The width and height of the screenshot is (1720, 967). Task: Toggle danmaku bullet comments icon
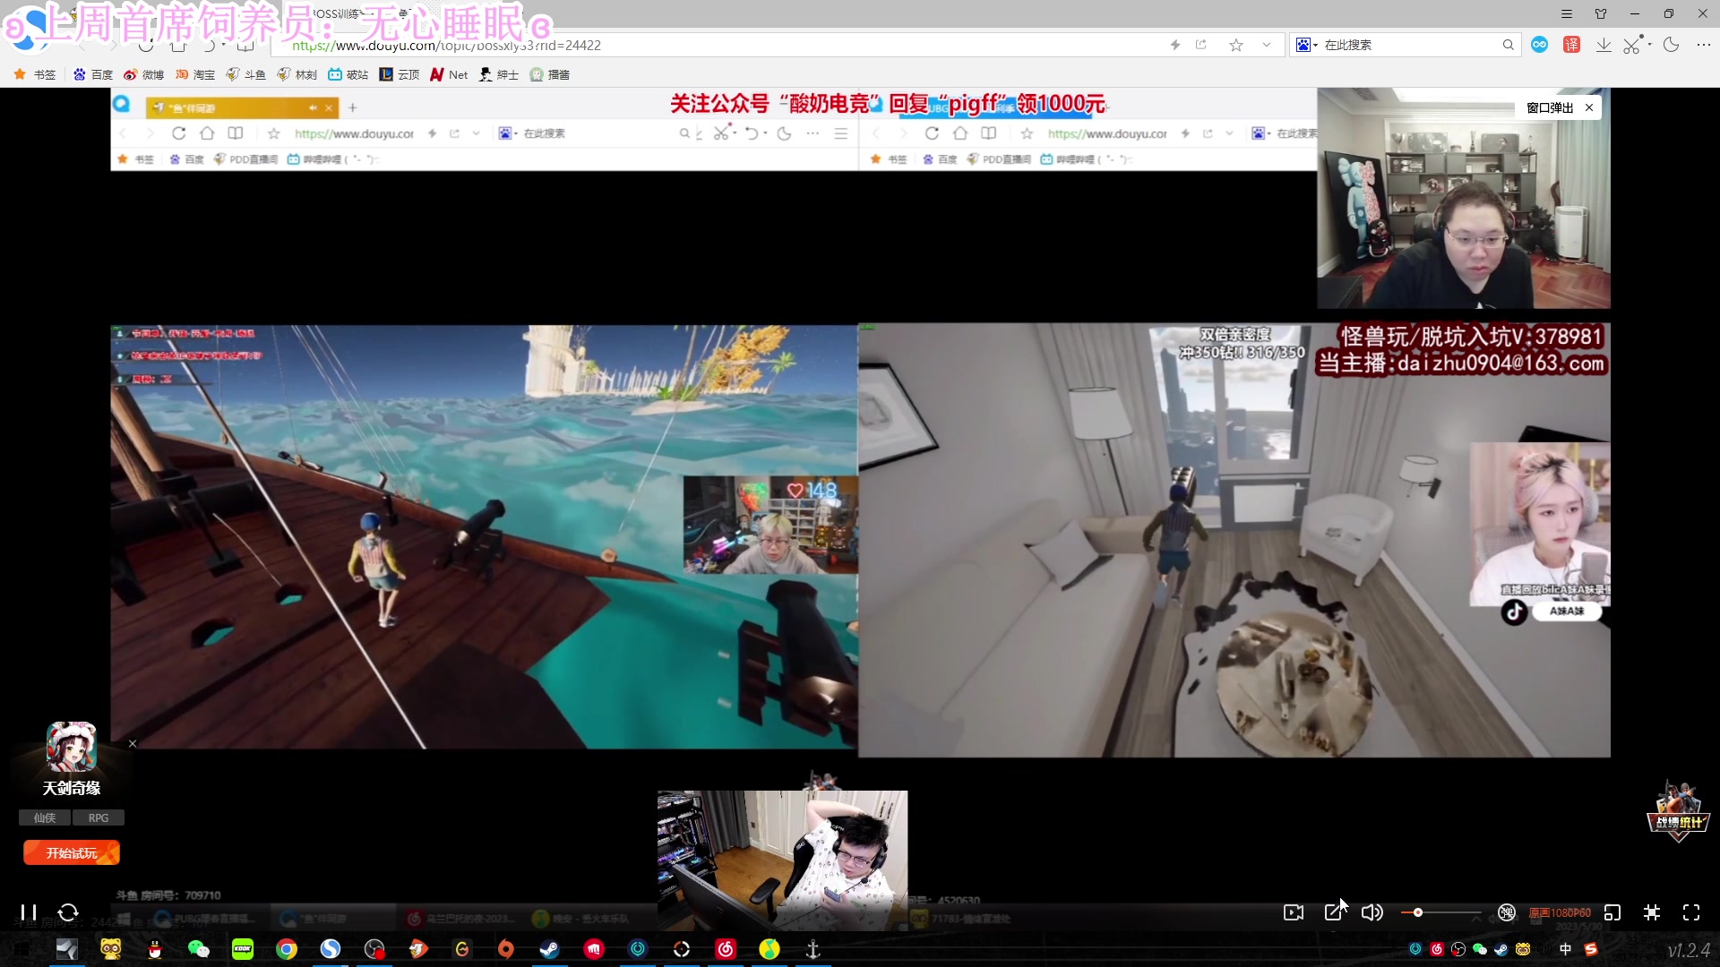coord(1507,912)
